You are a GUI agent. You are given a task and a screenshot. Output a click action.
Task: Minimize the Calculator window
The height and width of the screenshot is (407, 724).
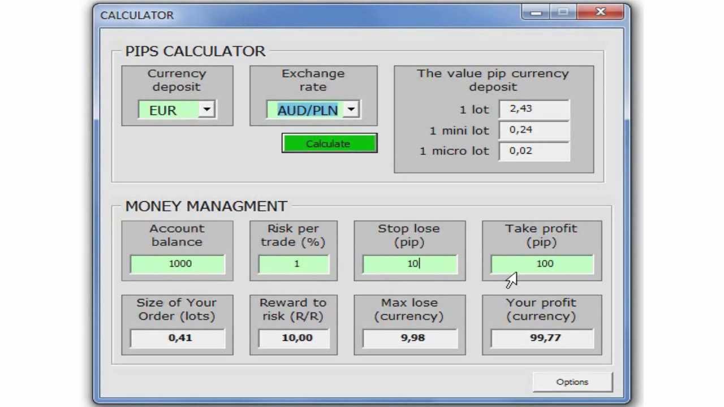pos(536,12)
